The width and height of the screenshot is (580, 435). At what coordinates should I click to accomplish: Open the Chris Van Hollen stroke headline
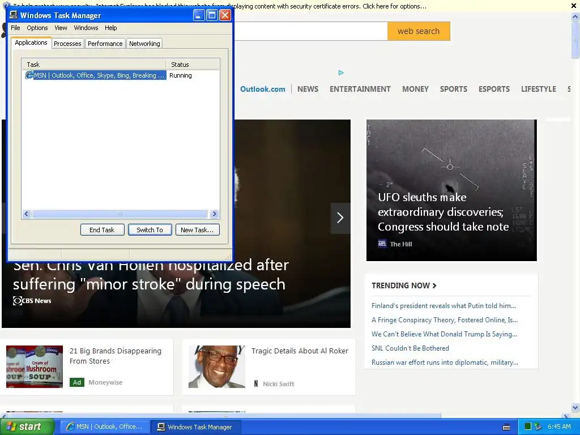(x=151, y=275)
